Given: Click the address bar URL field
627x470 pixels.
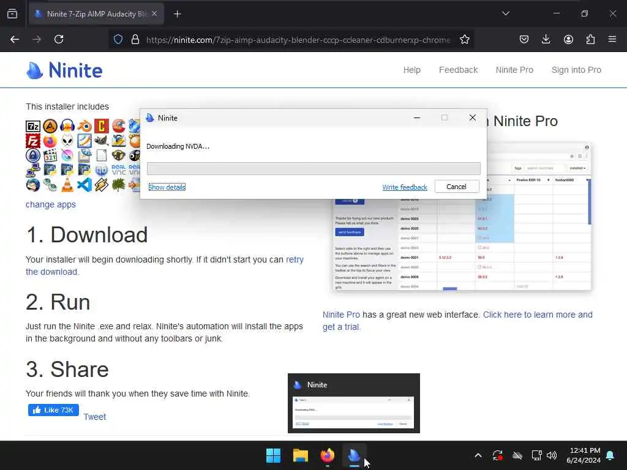Looking at the screenshot, I should 298,40.
